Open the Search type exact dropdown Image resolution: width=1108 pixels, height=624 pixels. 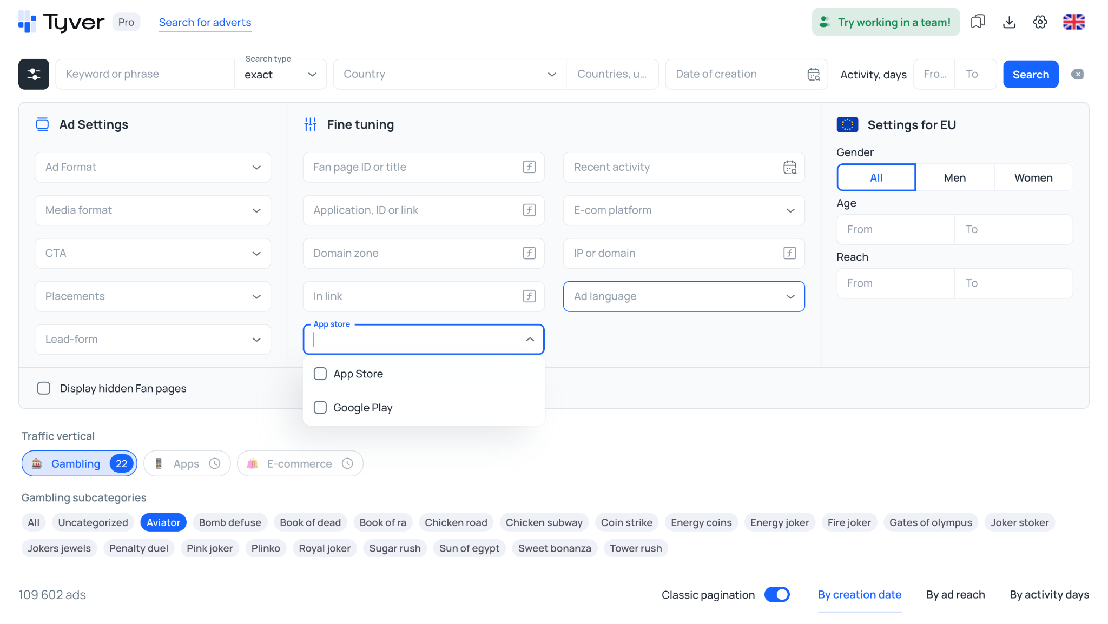[280, 74]
